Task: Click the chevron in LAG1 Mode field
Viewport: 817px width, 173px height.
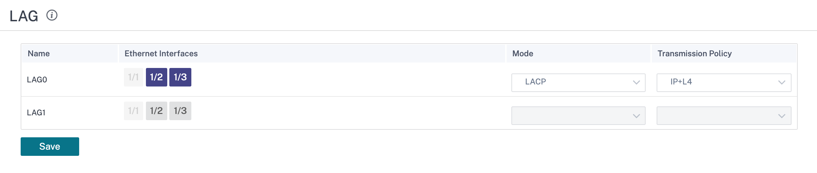Action: [636, 116]
